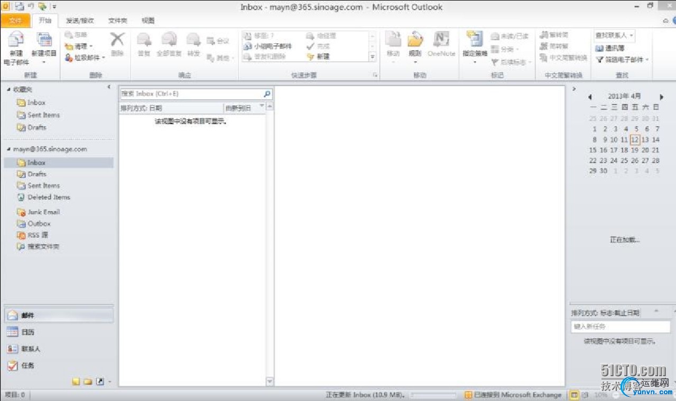Click the Outlook application icon in title bar
The image size is (676, 401).
point(6,6)
